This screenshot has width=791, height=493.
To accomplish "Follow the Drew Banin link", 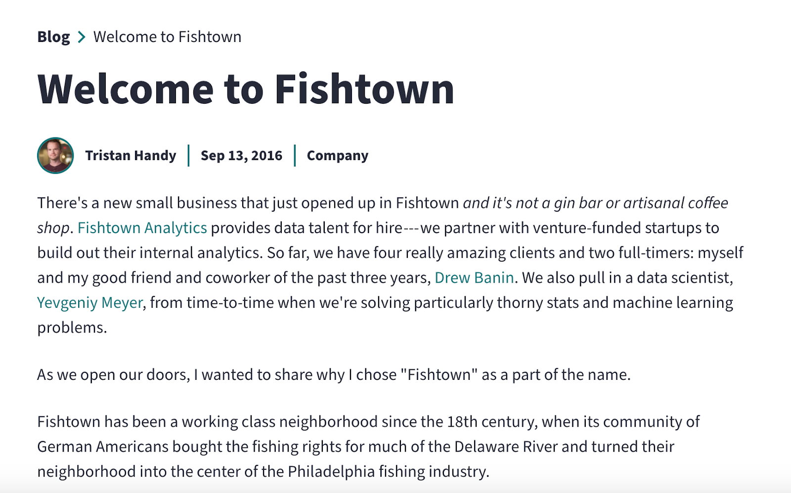I will pos(474,278).
